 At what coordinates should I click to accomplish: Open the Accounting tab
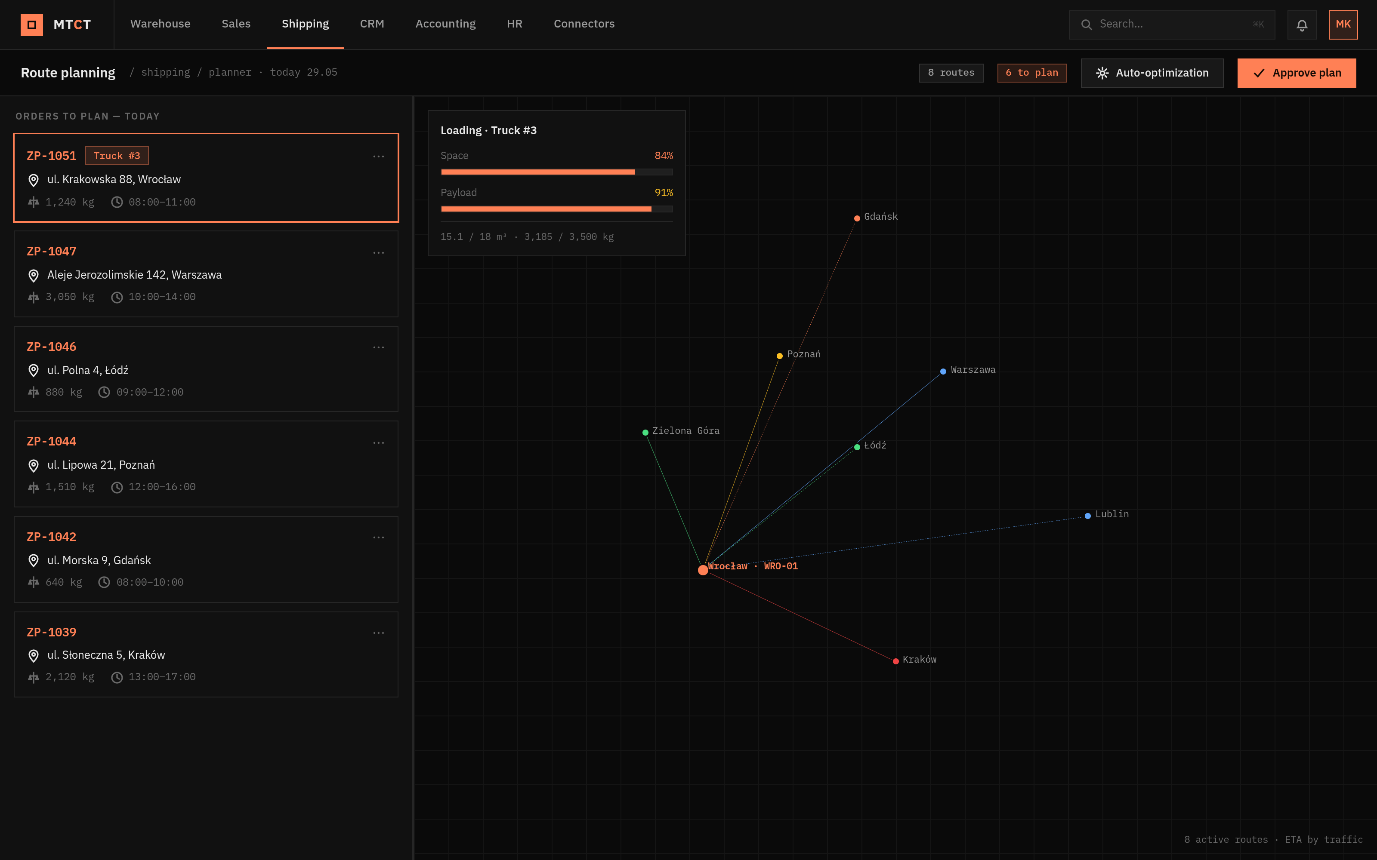(x=445, y=24)
